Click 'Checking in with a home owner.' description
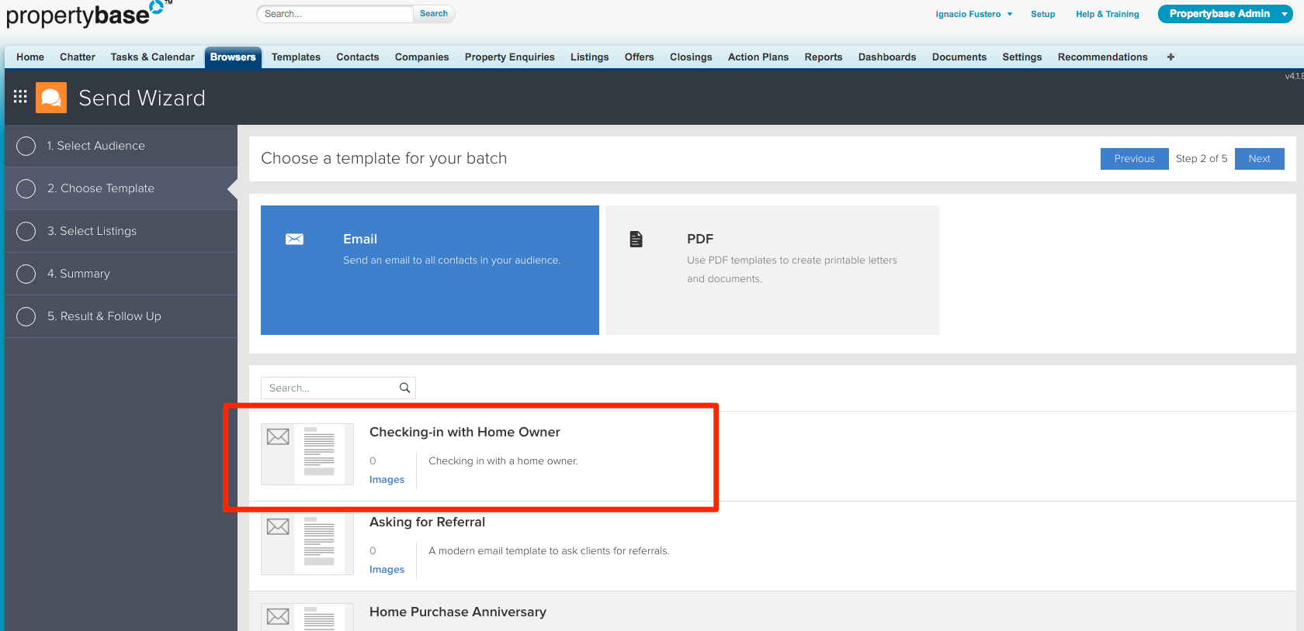 503,460
